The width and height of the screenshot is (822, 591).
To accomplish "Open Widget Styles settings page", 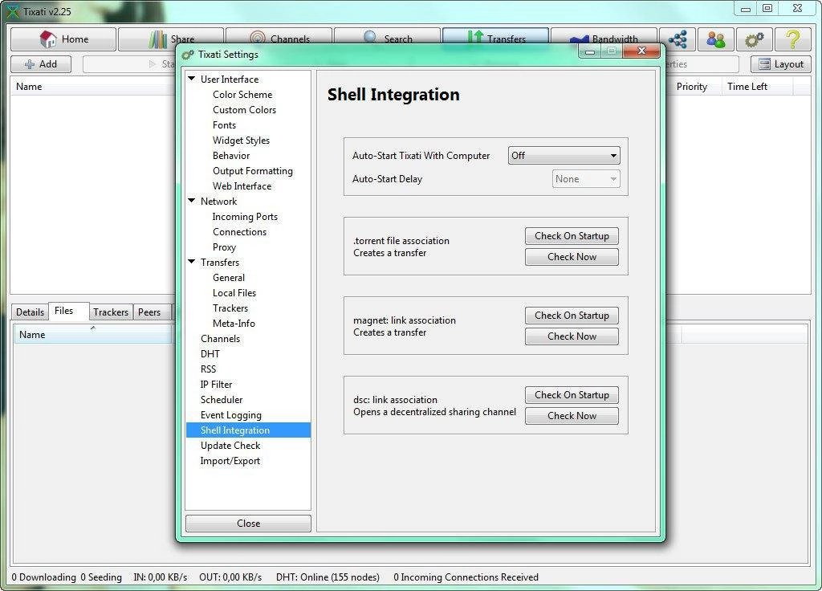I will coord(241,140).
